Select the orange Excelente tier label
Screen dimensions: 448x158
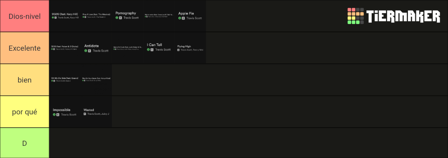[25, 48]
